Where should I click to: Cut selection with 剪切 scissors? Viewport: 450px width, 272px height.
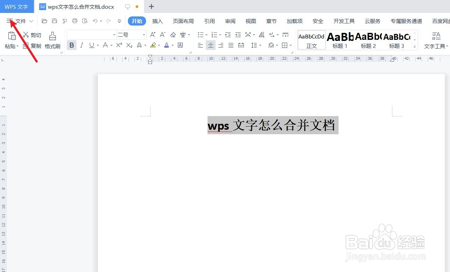32,35
